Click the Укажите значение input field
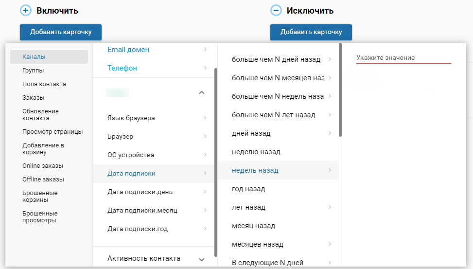This screenshot has width=473, height=269. point(403,58)
